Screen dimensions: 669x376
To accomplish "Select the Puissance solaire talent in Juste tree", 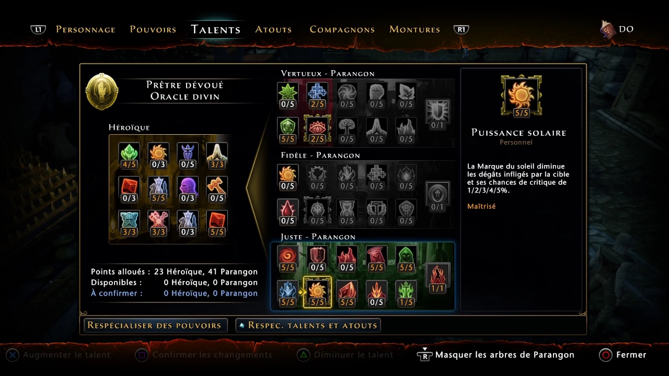I will (317, 292).
